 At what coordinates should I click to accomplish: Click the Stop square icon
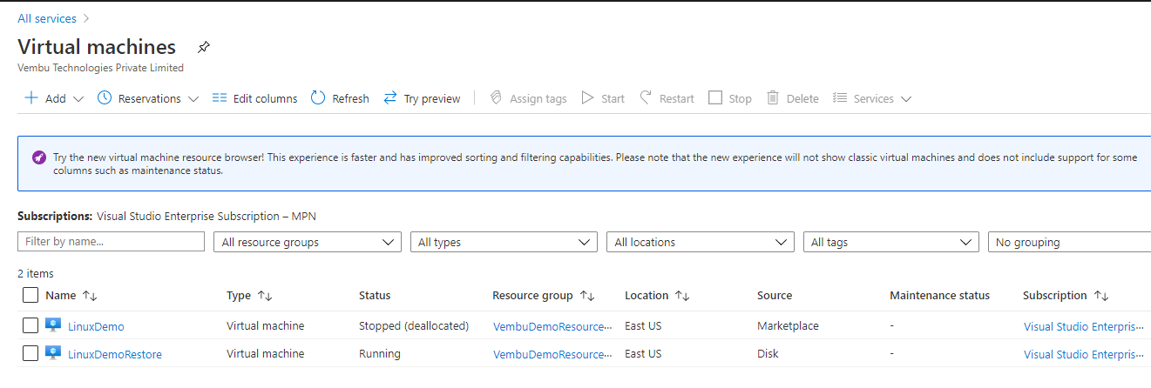(715, 98)
